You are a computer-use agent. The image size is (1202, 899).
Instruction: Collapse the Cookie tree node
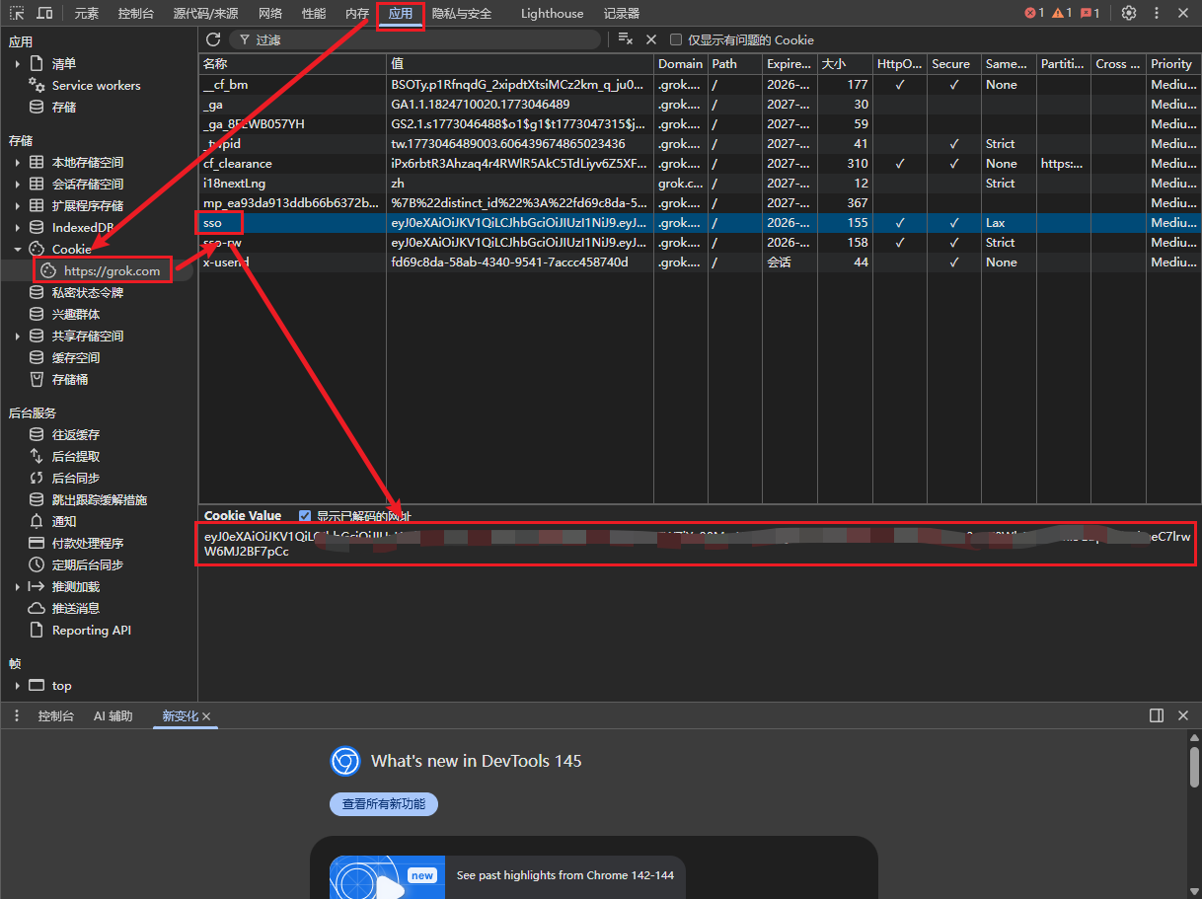pyautogui.click(x=18, y=249)
